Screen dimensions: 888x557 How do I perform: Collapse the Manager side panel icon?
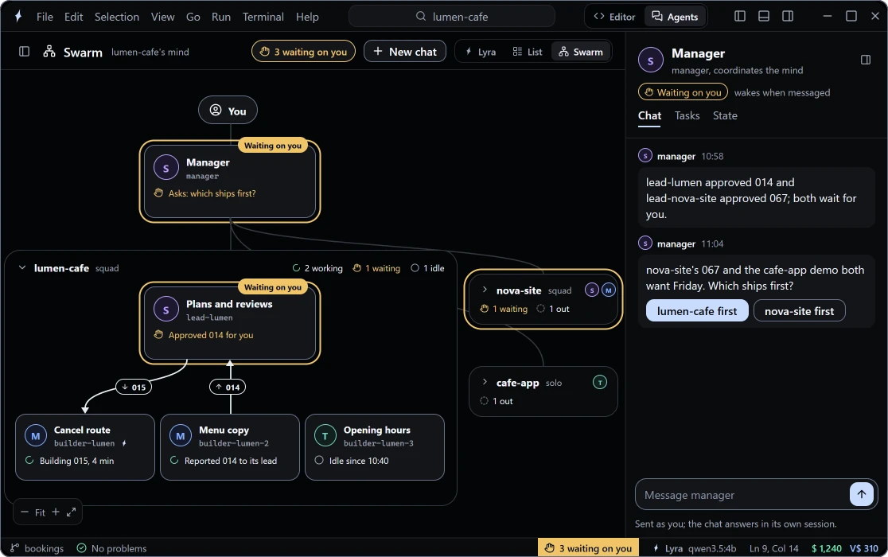866,60
